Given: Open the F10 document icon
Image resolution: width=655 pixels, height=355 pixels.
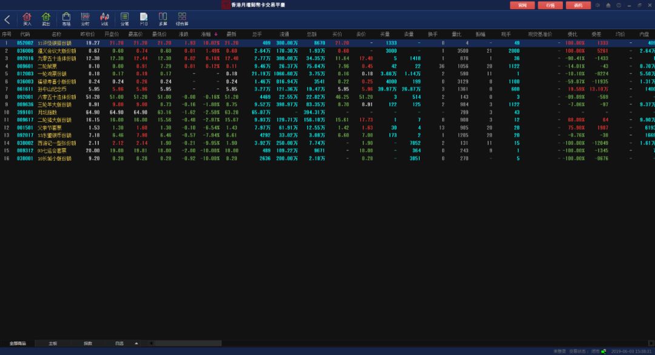Looking at the screenshot, I should tap(144, 19).
